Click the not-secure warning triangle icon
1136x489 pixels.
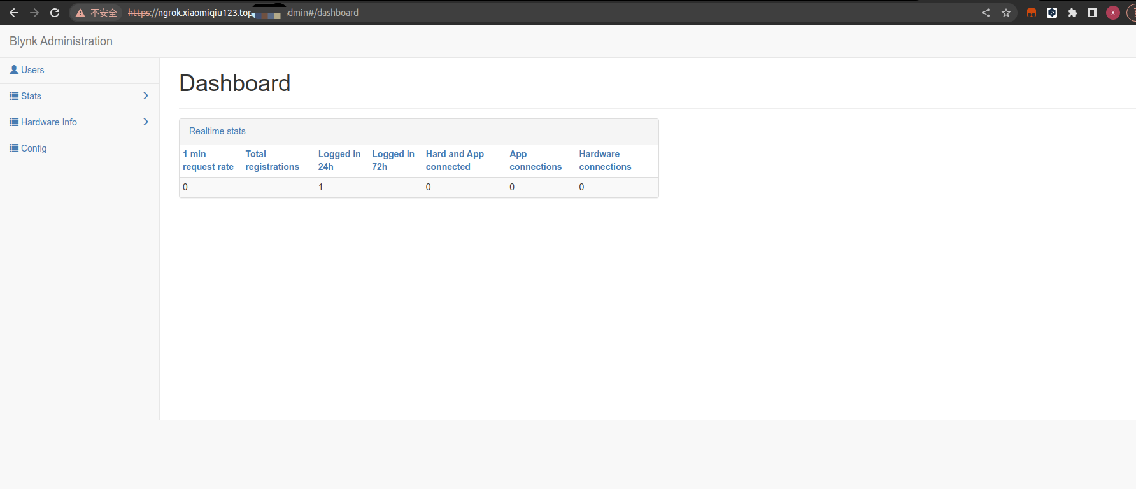80,13
